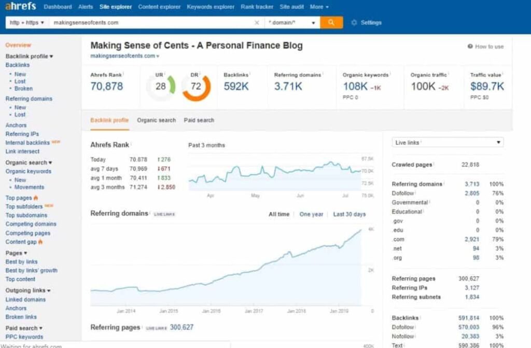Collapse the Pages sidebar section
The image size is (531, 348).
pos(16,253)
